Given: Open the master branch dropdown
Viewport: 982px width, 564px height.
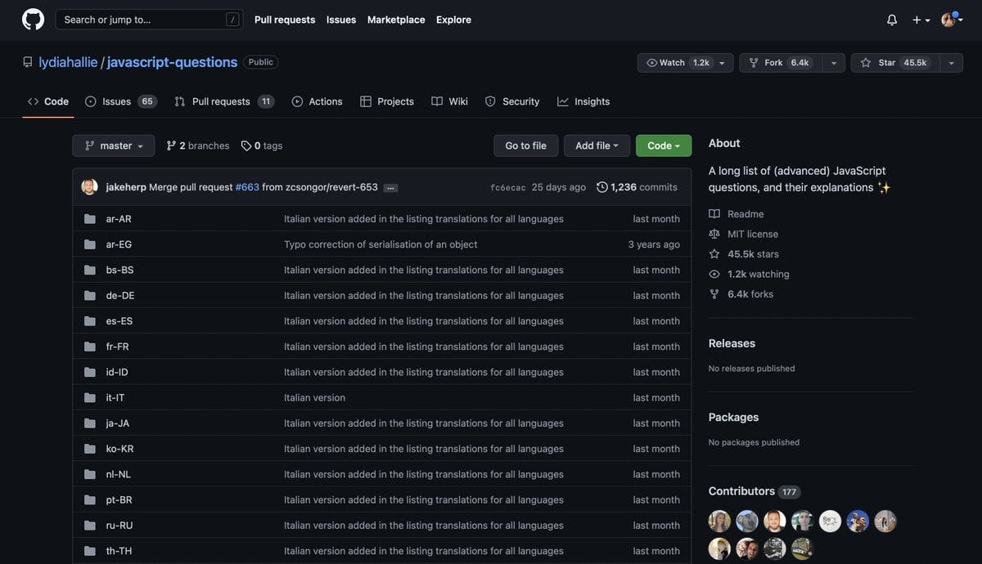Looking at the screenshot, I should pyautogui.click(x=114, y=145).
